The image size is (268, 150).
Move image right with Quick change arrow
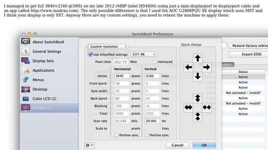click(x=206, y=67)
